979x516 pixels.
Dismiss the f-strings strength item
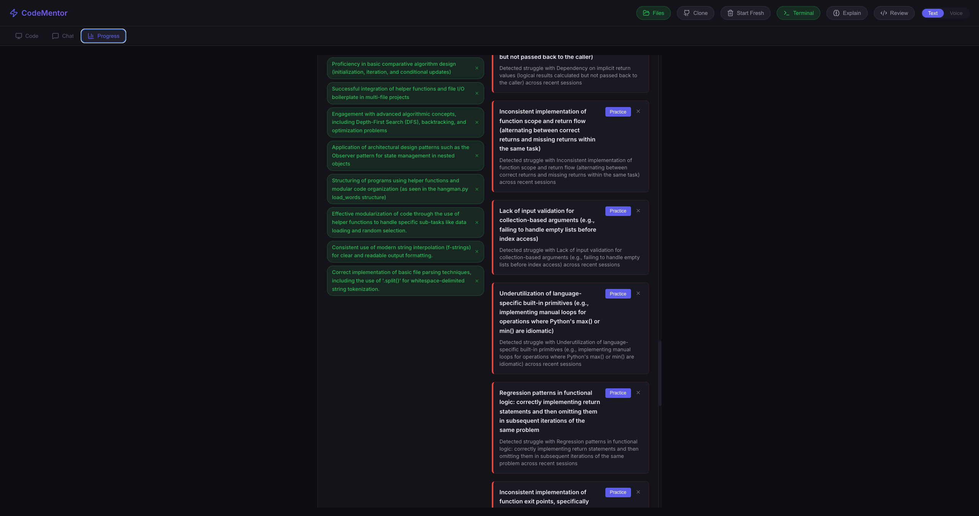coord(477,252)
